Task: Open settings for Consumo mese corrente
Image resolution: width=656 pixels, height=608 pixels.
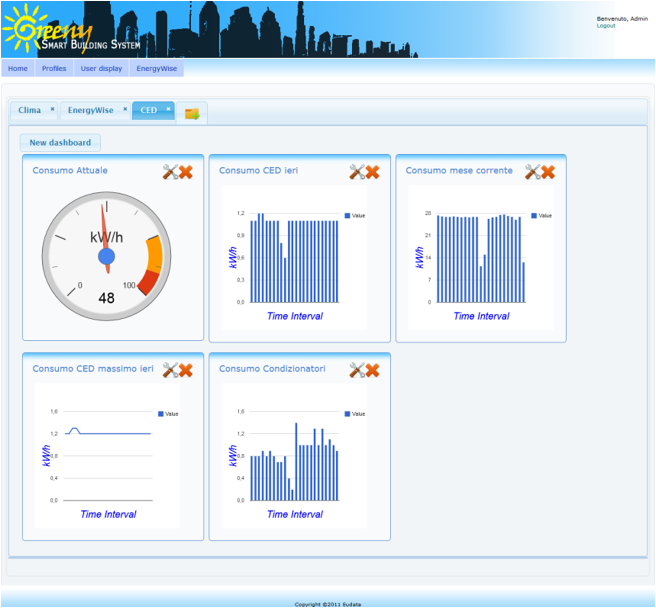Action: click(x=532, y=172)
